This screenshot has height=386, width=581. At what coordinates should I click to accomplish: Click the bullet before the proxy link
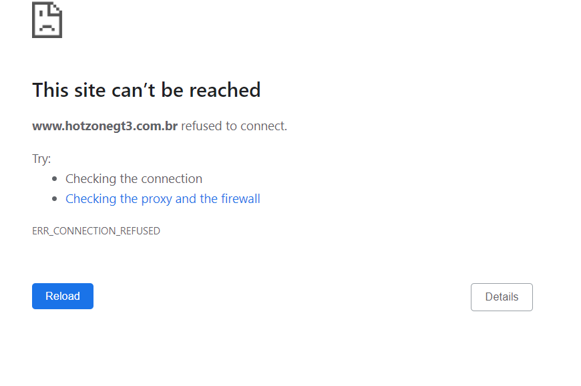pos(55,199)
